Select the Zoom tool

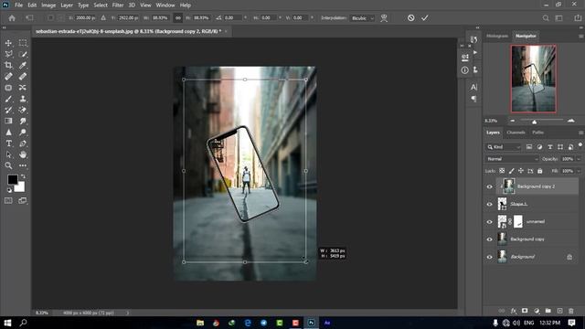coord(8,165)
